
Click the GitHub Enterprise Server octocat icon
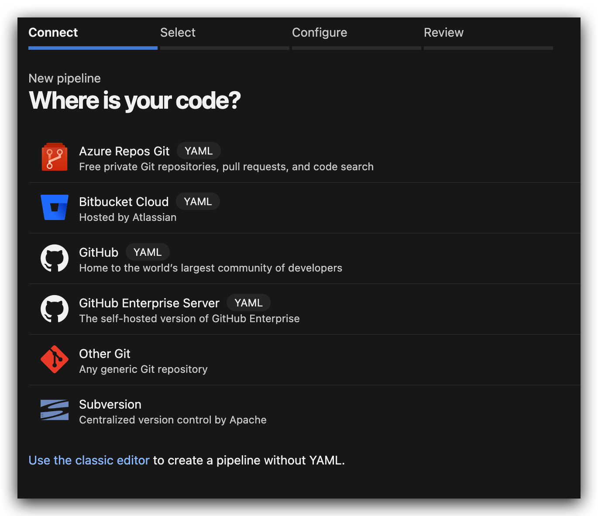(x=55, y=309)
